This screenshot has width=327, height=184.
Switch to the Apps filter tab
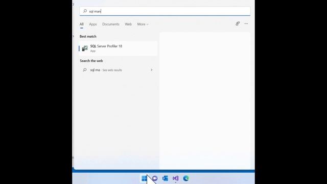point(93,24)
